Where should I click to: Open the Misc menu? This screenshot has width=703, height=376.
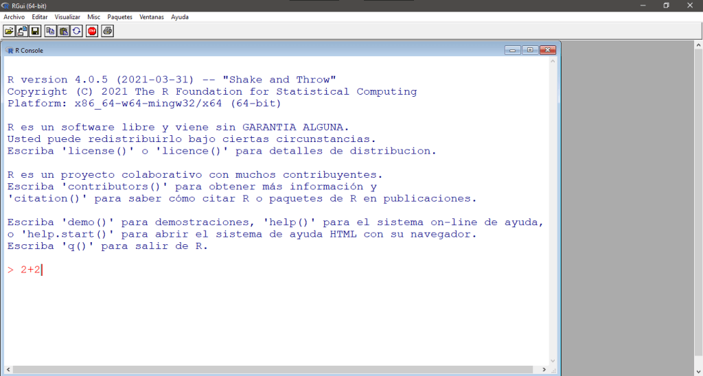(x=93, y=16)
